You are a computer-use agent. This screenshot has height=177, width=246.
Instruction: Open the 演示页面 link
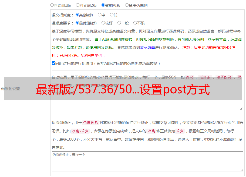coord(147,47)
